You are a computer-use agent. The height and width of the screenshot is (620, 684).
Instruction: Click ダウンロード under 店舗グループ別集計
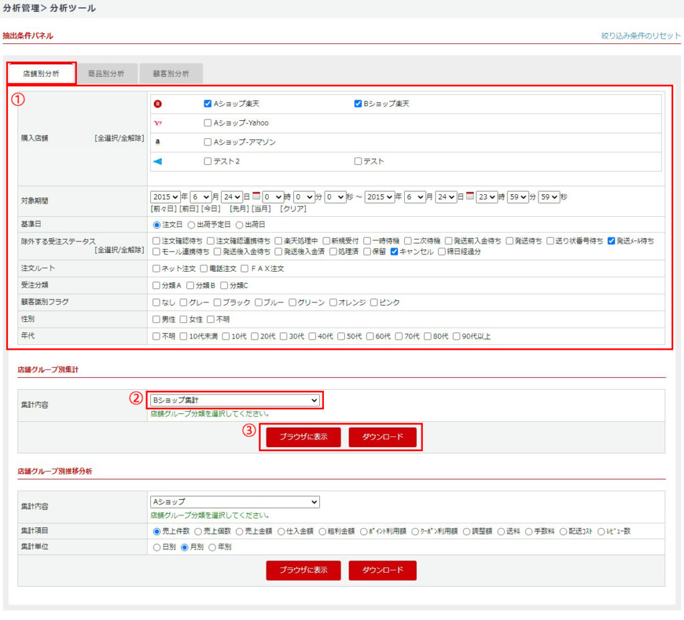383,437
